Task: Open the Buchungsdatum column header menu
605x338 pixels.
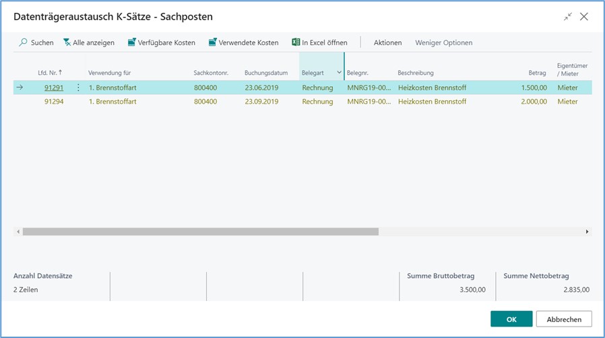Action: (x=266, y=73)
